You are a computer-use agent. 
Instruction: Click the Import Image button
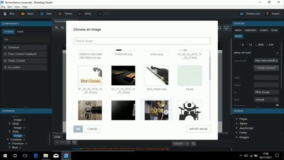pos(198,129)
